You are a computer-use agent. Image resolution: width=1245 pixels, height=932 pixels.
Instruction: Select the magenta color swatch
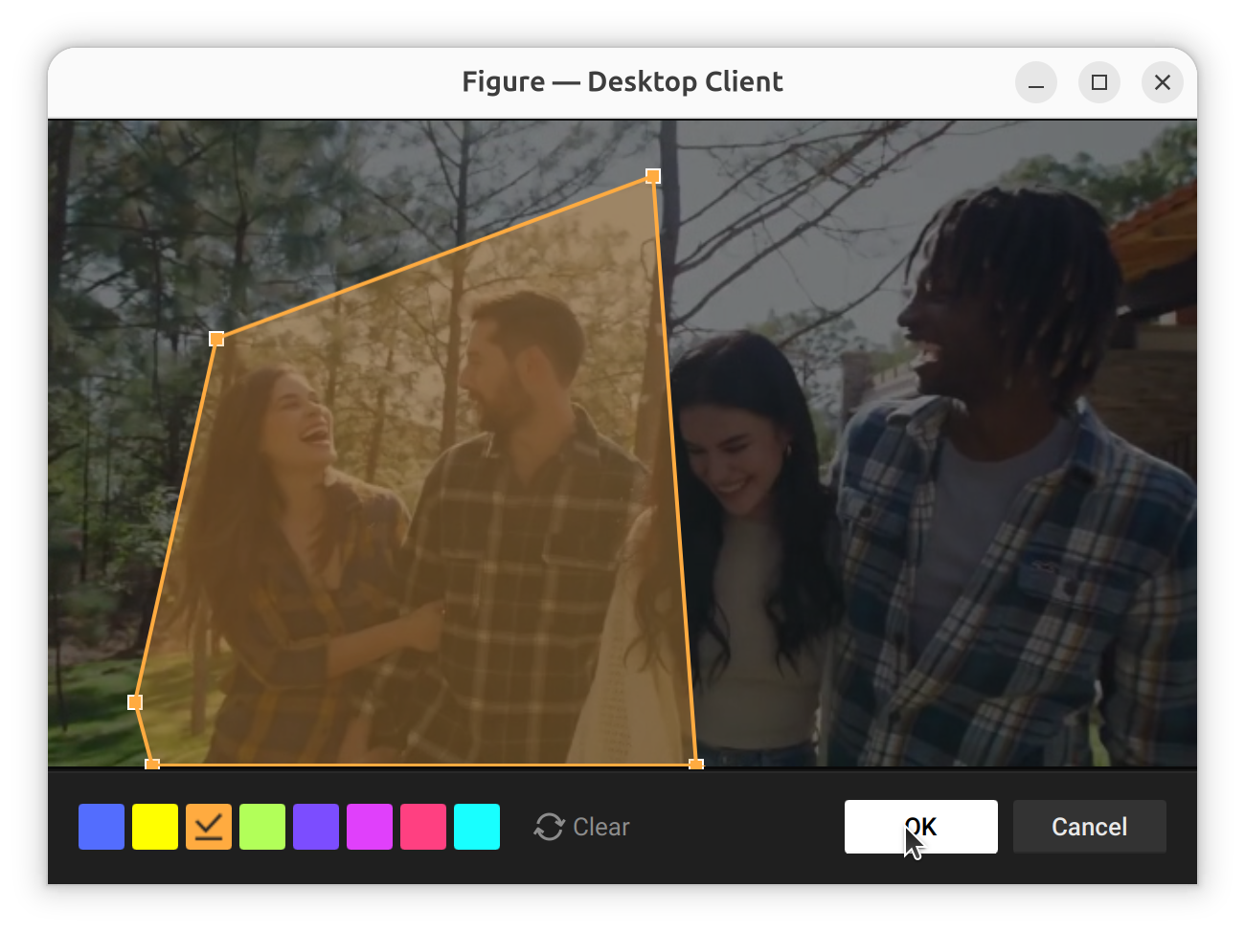[370, 827]
